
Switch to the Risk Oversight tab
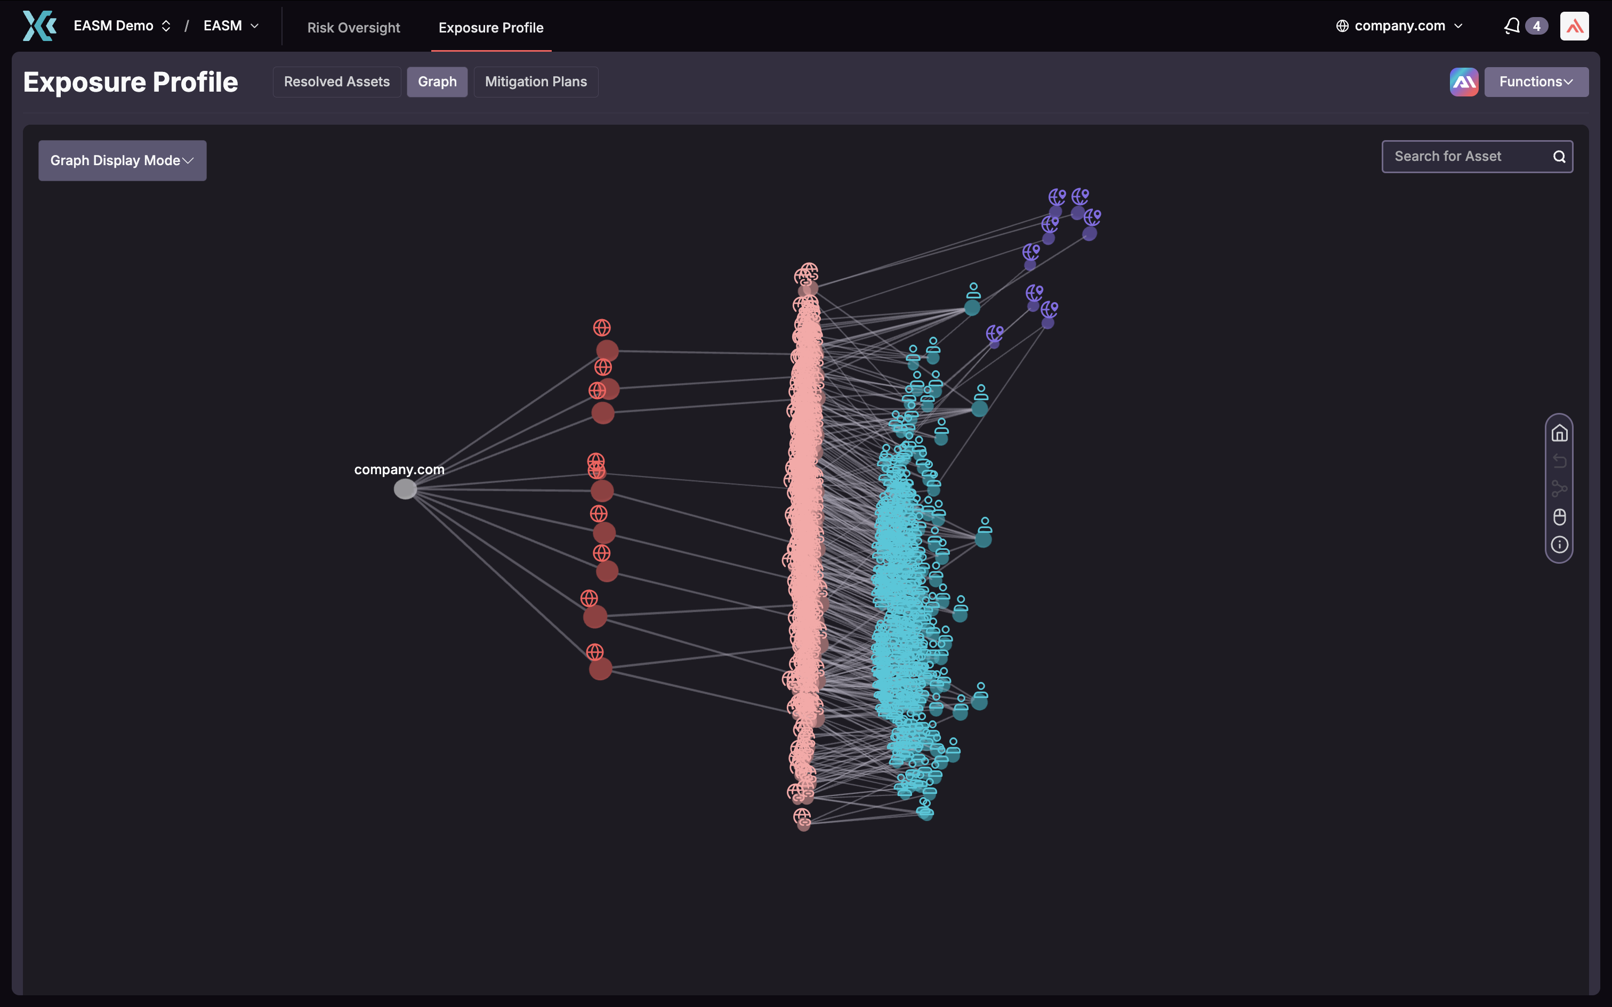tap(354, 27)
